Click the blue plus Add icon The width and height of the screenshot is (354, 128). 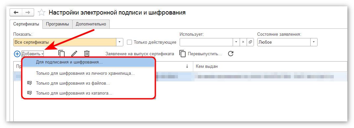17,54
